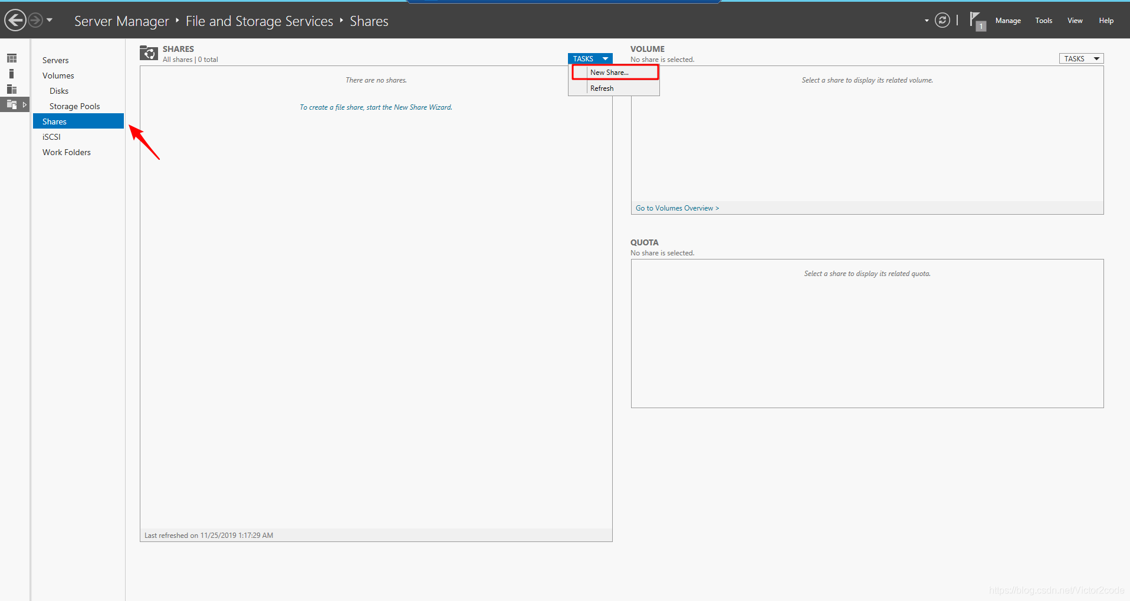Click the All Servers icon in left rail

pyautogui.click(x=12, y=89)
